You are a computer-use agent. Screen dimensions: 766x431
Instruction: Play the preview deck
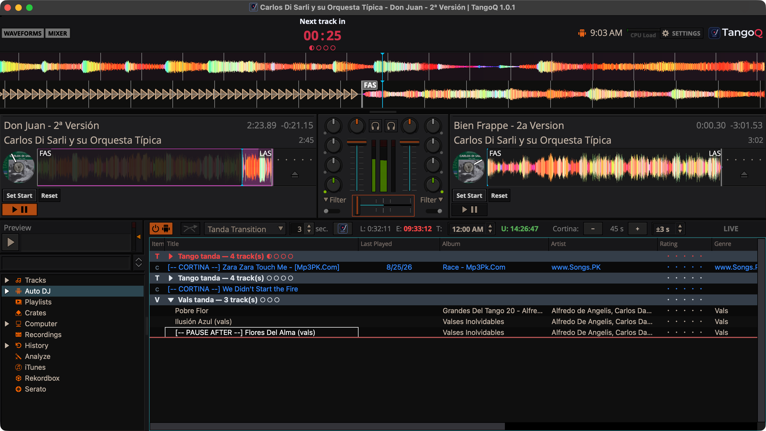[11, 242]
